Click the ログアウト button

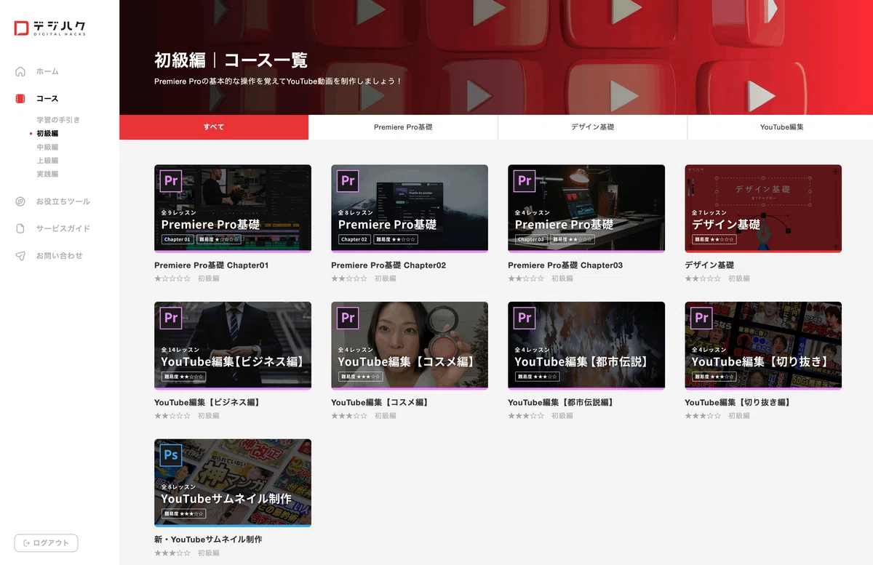[46, 543]
